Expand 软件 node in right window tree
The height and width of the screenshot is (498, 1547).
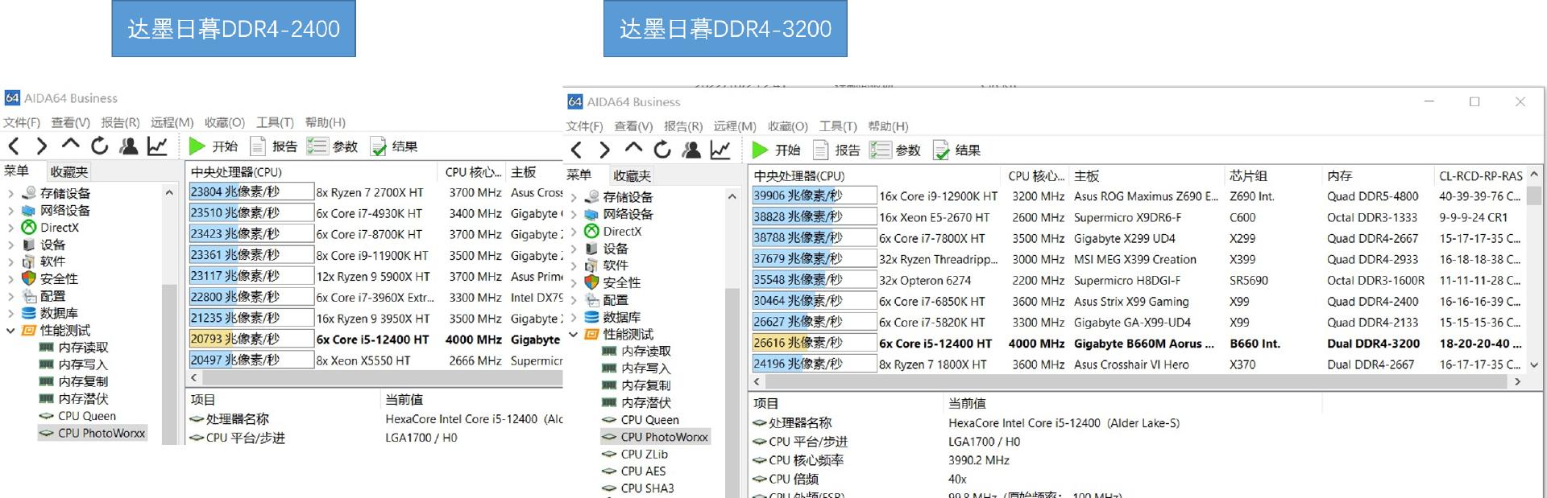[x=574, y=265]
